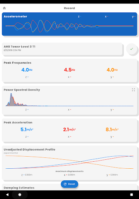The image size is (139, 199).
Task: Tap Android back navigation button
Action: pyautogui.click(x=7, y=195)
